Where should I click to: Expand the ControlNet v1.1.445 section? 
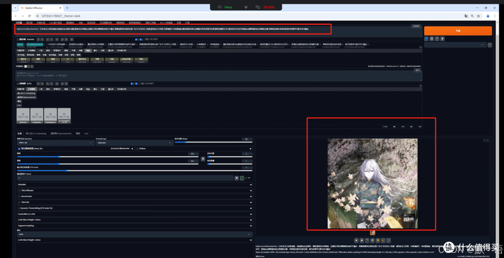click(134, 214)
